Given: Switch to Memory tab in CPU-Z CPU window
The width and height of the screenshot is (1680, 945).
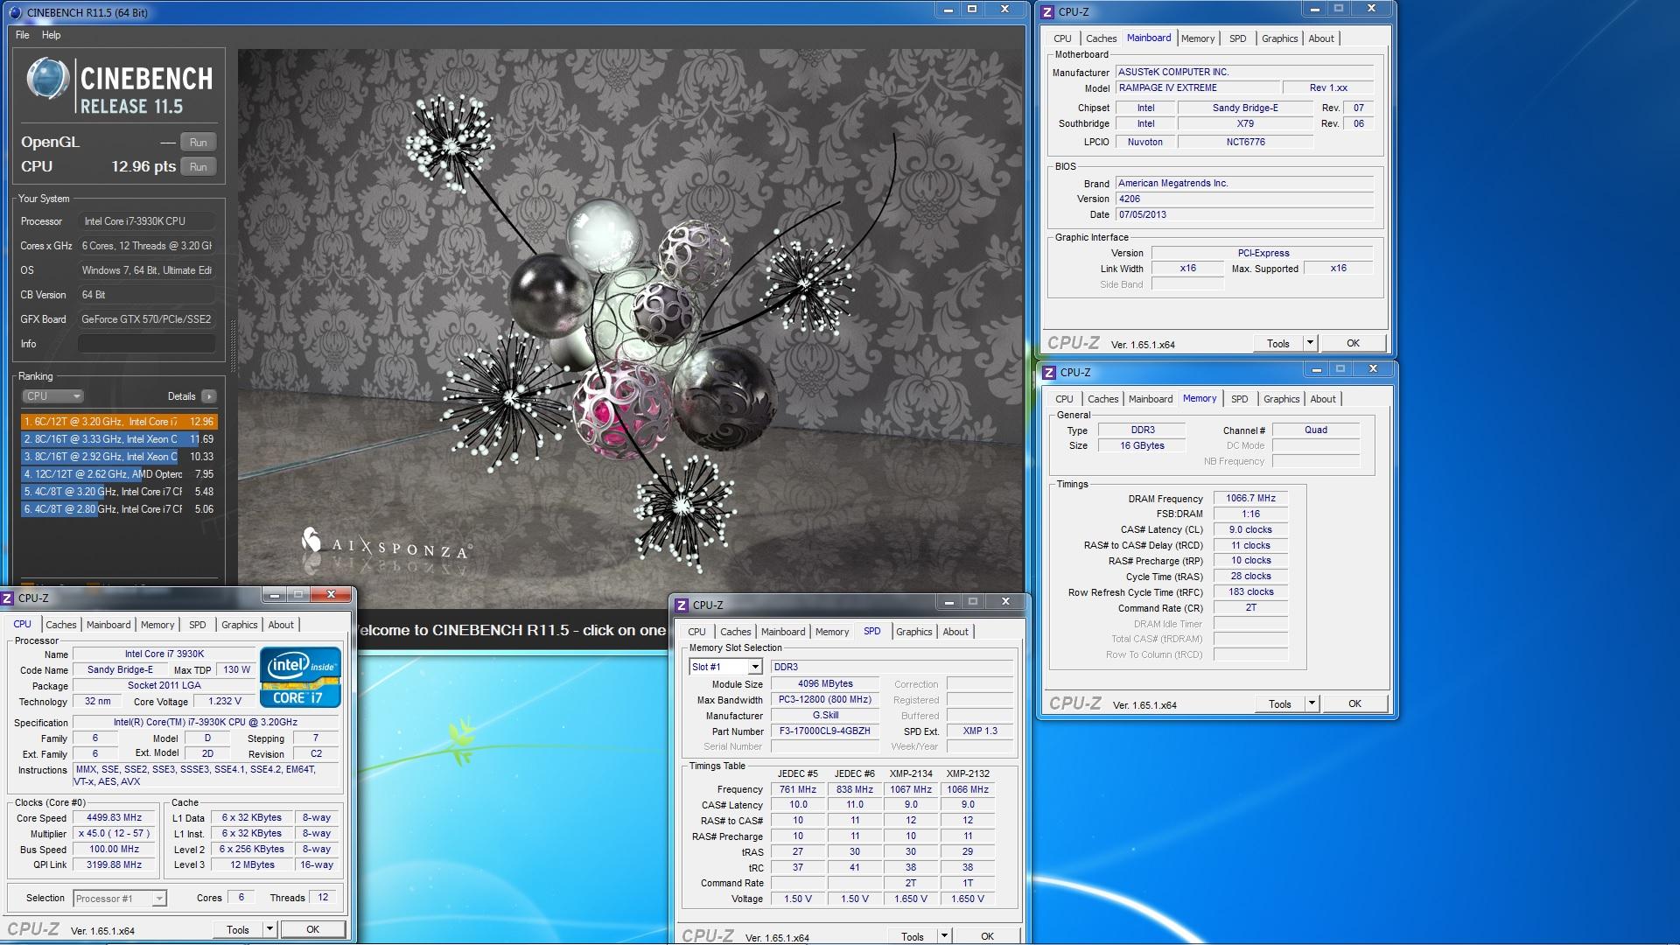Looking at the screenshot, I should click(x=157, y=625).
